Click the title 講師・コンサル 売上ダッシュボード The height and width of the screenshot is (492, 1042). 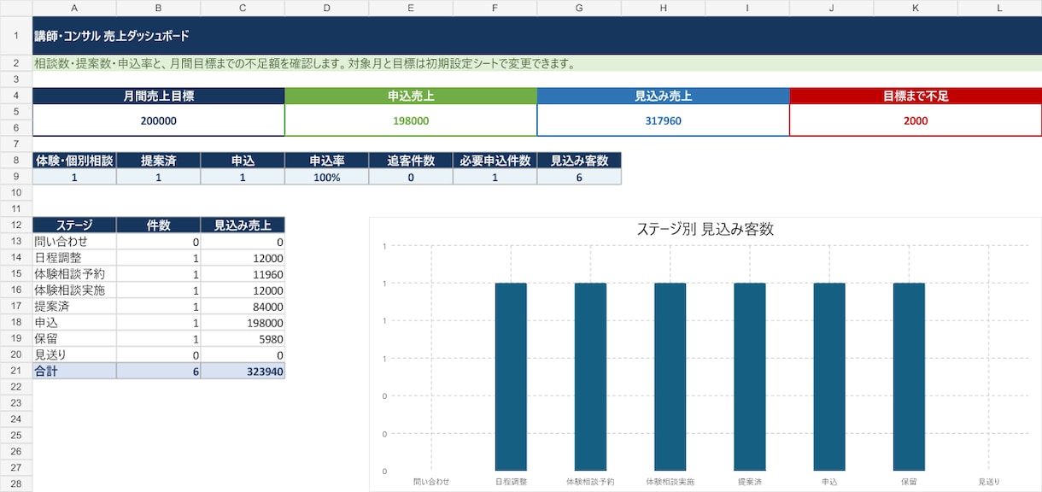point(112,37)
